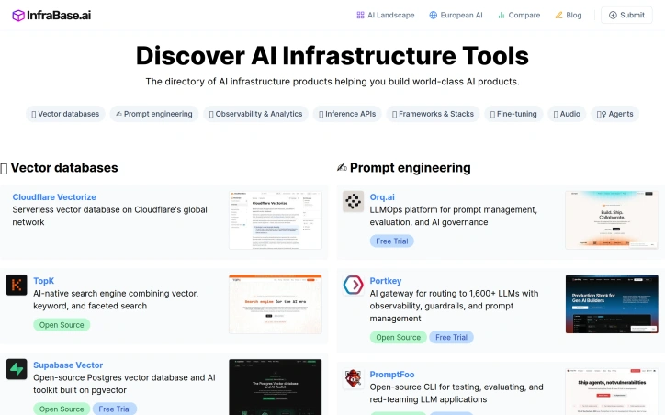The width and height of the screenshot is (665, 415).
Task: Open the Orq.ai website preview thumbnail
Action: pos(612,220)
